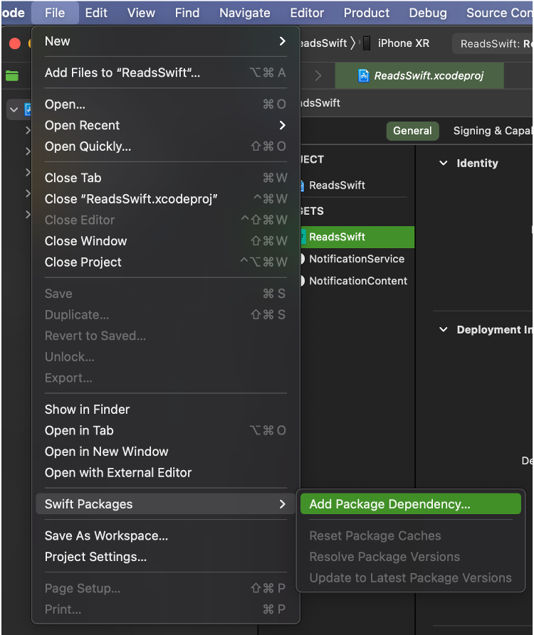Viewport: 534px width, 635px height.
Task: Collapse the Identity section
Action: tap(444, 164)
